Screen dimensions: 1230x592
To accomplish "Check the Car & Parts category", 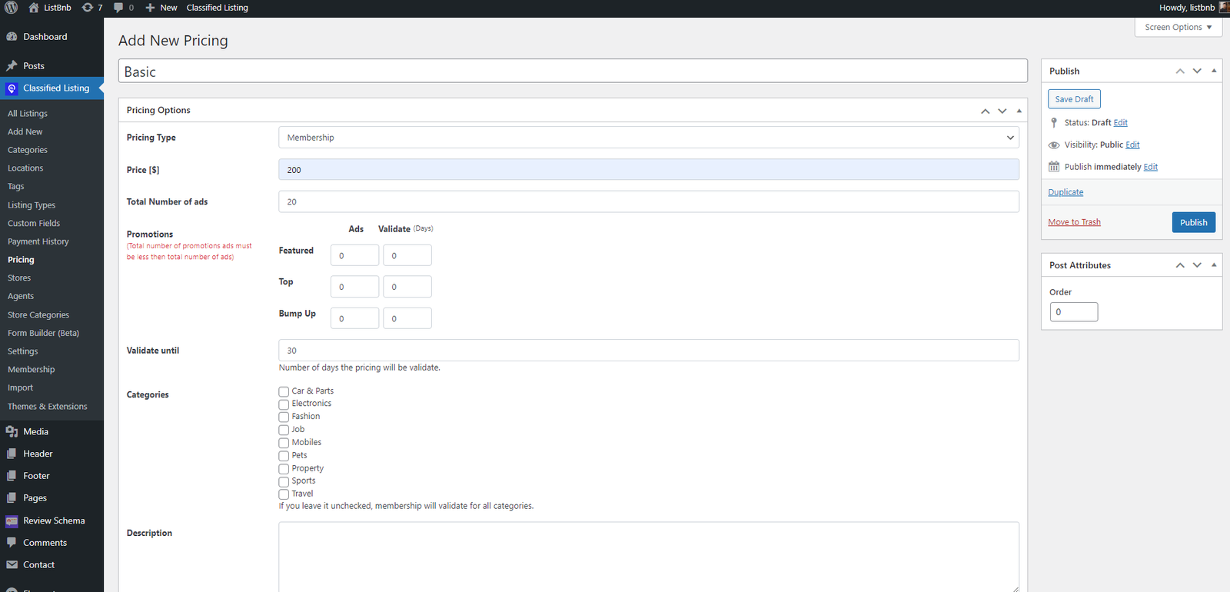I will click(284, 391).
